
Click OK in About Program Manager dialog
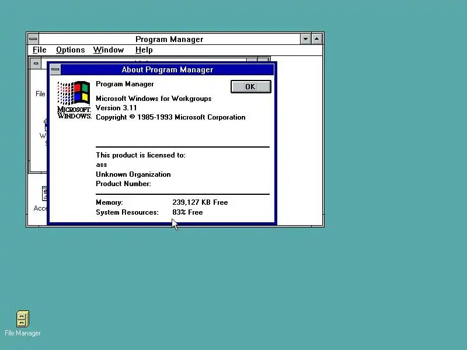pyautogui.click(x=251, y=86)
